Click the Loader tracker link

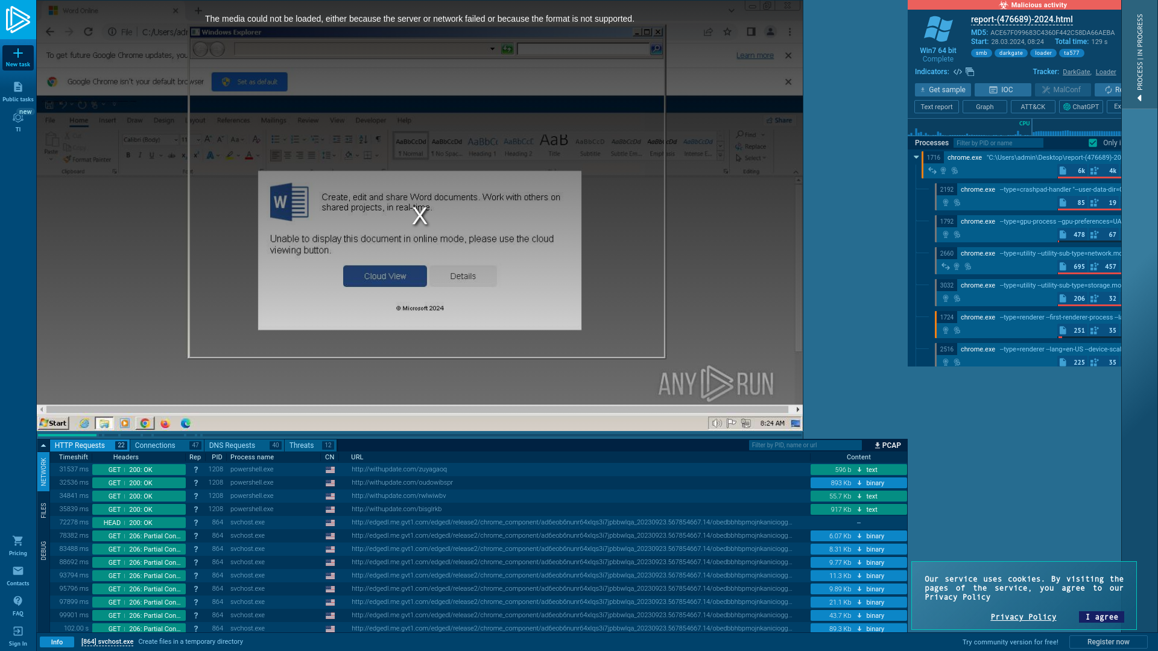click(x=1106, y=72)
